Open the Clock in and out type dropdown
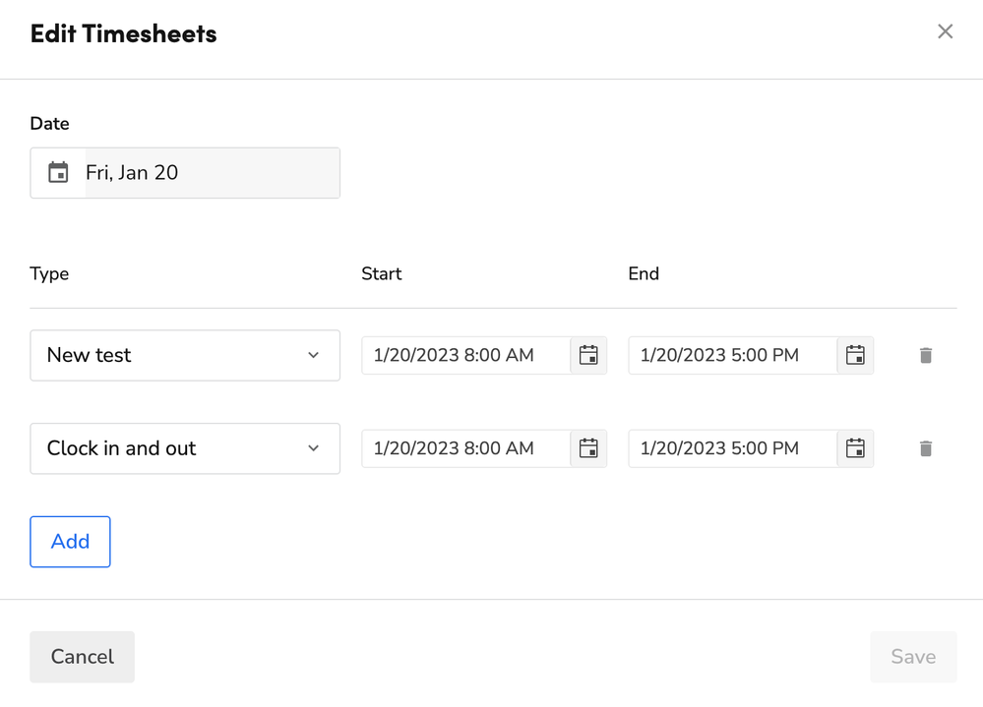The image size is (983, 707). tap(184, 448)
